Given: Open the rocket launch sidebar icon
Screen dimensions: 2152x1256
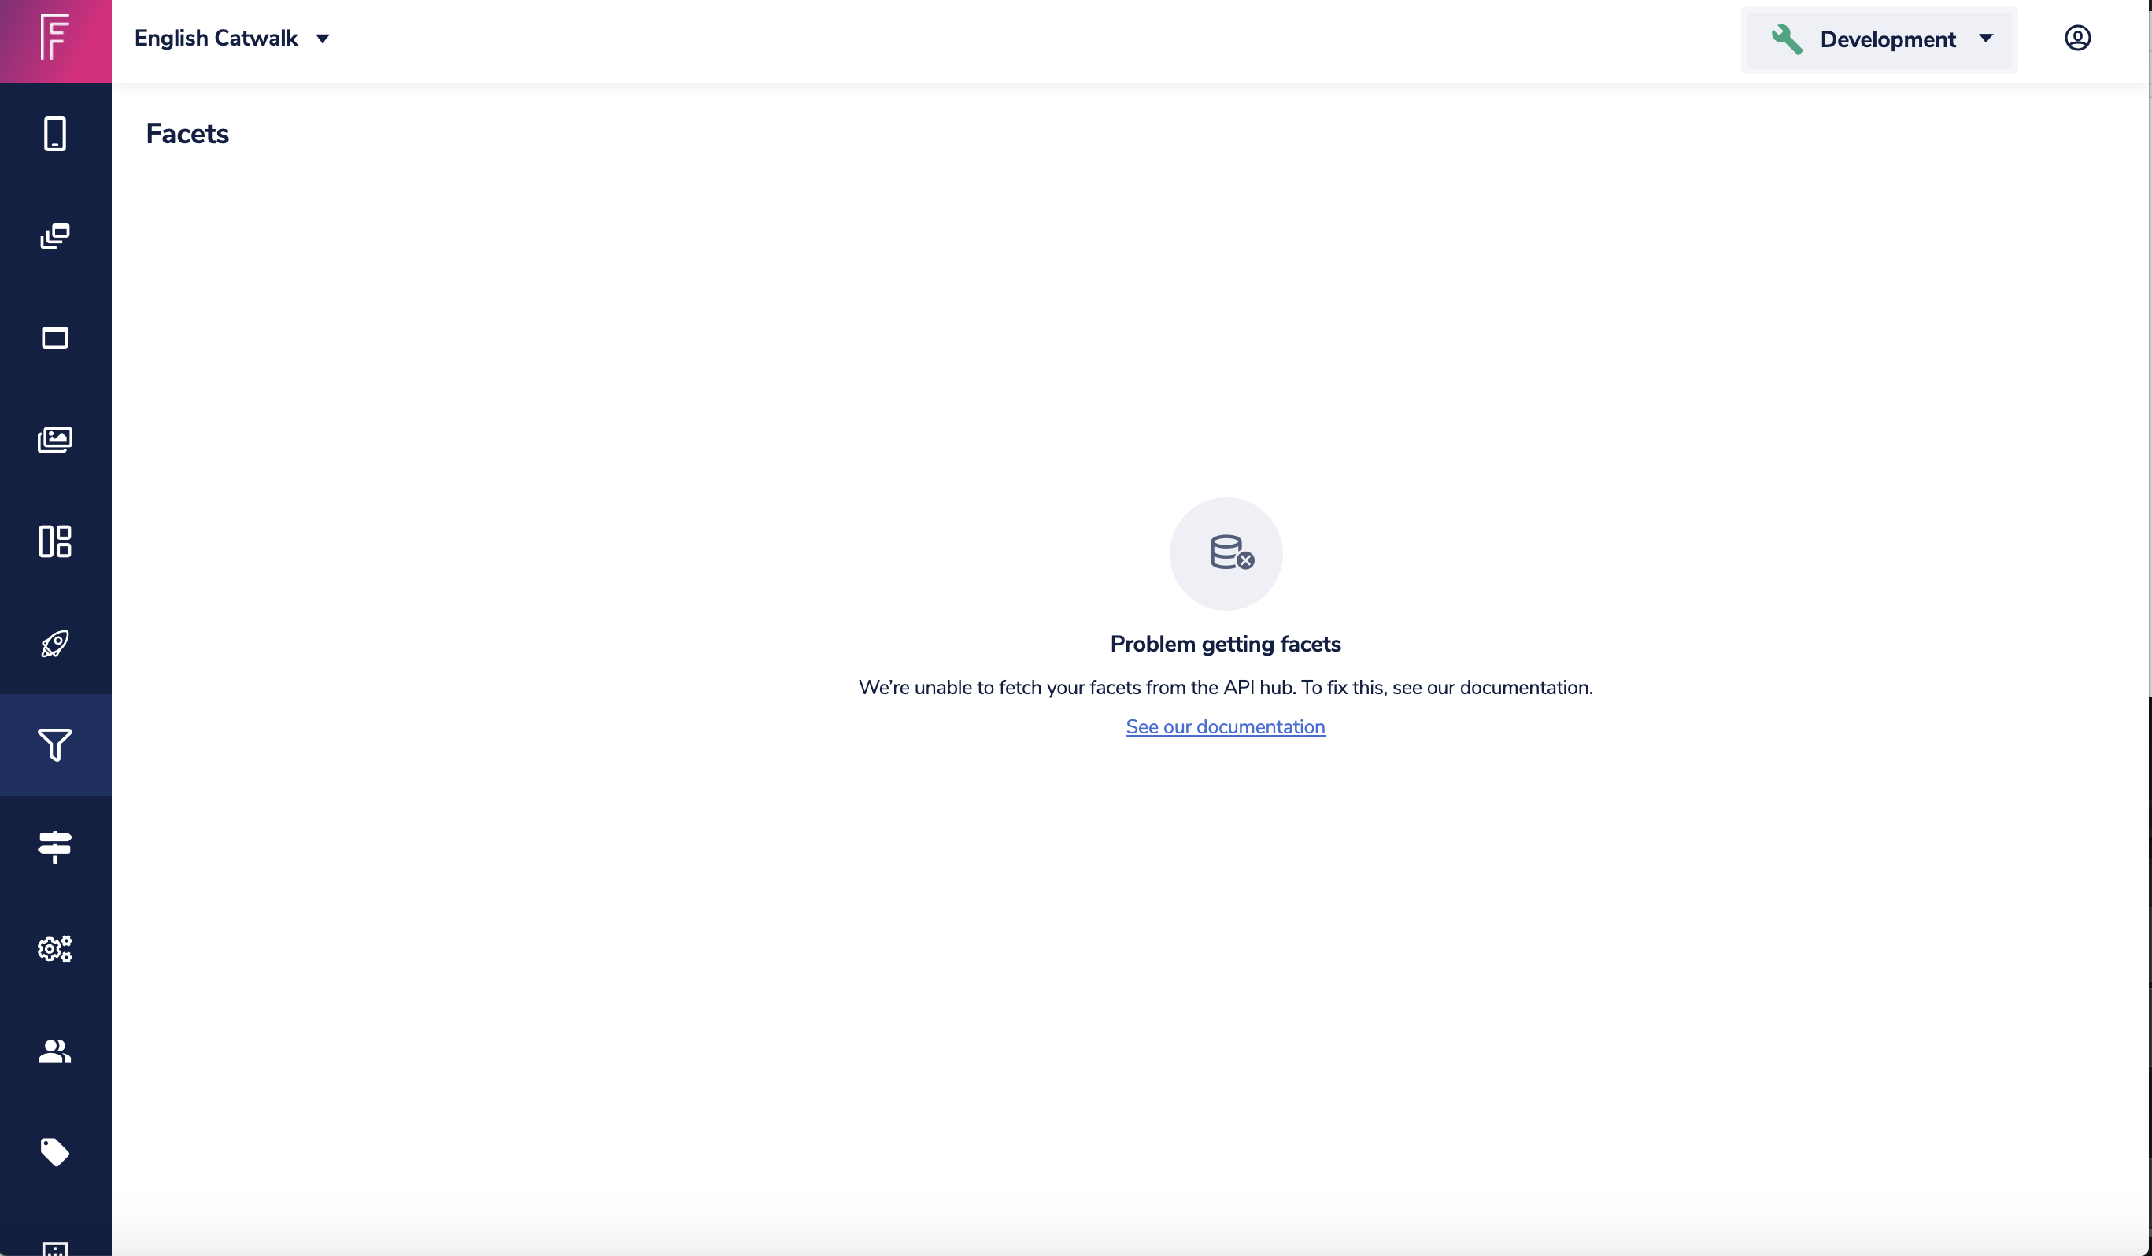Looking at the screenshot, I should click(x=54, y=643).
